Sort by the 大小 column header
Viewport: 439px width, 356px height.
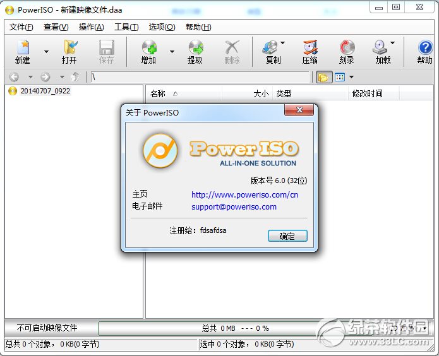(x=247, y=93)
